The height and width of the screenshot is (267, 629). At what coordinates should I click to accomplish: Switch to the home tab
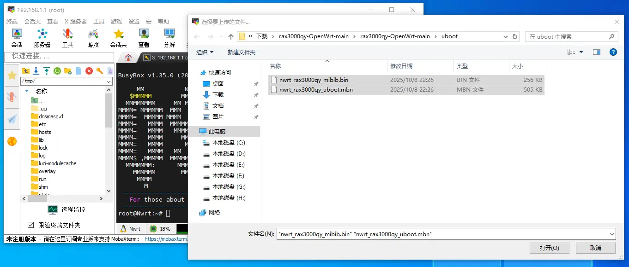coord(128,58)
